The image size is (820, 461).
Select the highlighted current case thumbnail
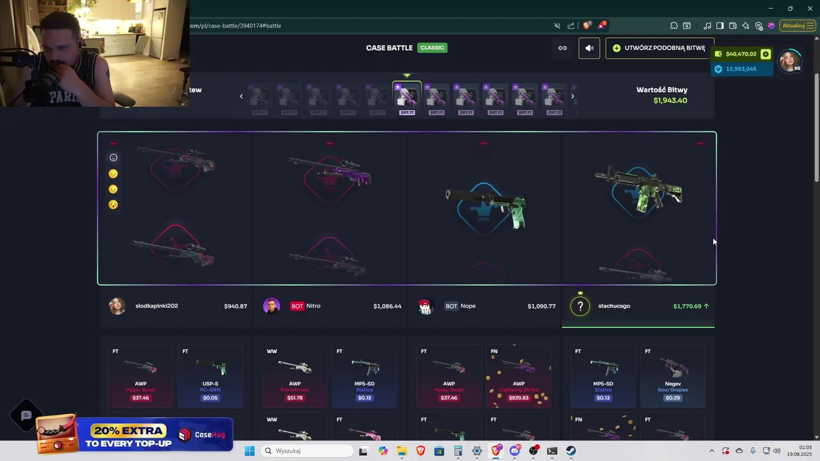click(x=407, y=99)
